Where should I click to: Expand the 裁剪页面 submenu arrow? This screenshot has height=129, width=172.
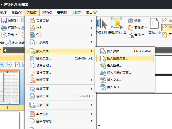click(x=92, y=89)
